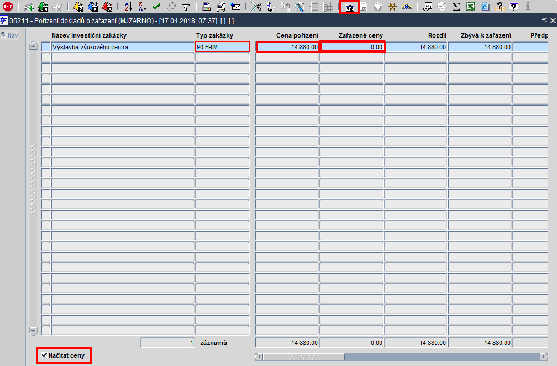Image resolution: width=557 pixels, height=366 pixels.
Task: Click the grey globe icon
Action: click(378, 7)
